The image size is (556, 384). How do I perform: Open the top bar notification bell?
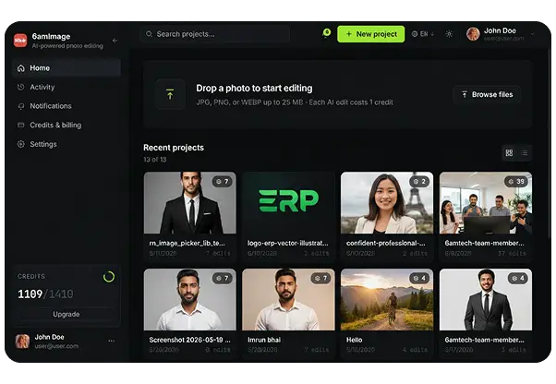coord(326,33)
